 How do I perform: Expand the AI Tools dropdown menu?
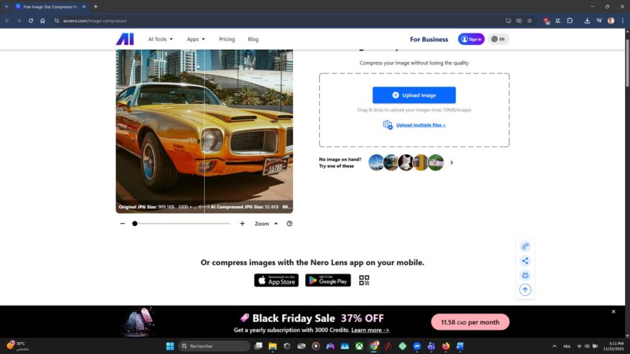(x=160, y=39)
